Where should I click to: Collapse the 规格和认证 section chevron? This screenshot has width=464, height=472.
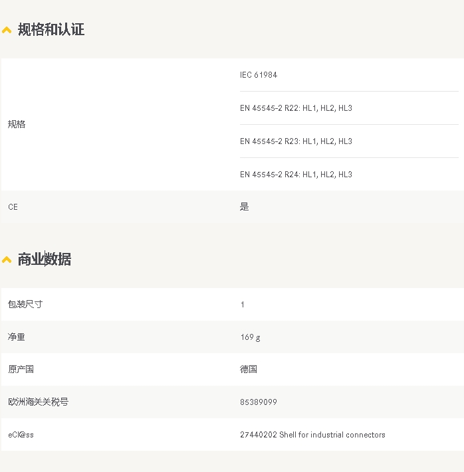coord(7,30)
